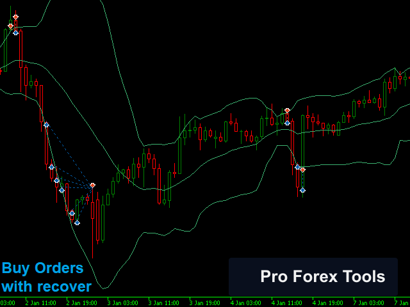Click the lowest blue buy arrow of the recovery cluster
410x307 pixels.
pos(77,223)
